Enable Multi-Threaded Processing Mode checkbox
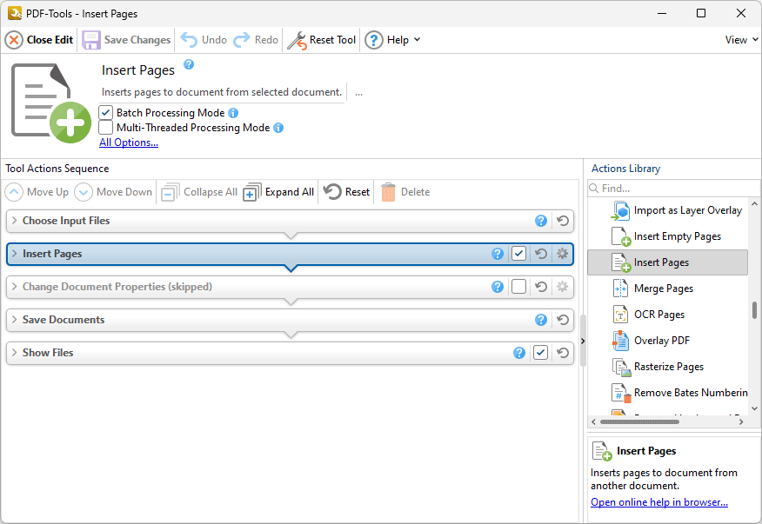Image resolution: width=762 pixels, height=524 pixels. [x=105, y=128]
